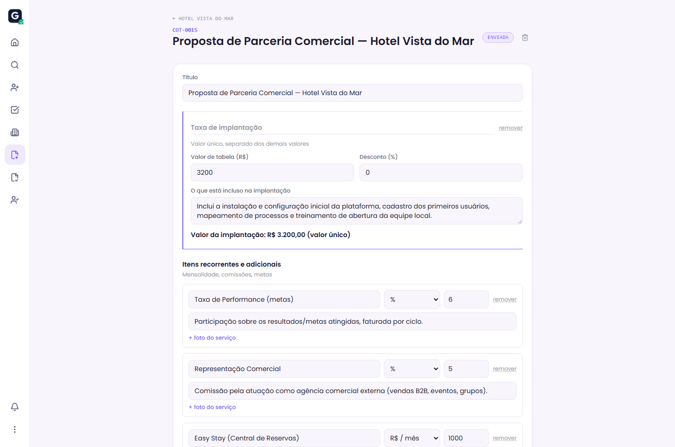Open the tasks checkbox icon in sidebar
The height and width of the screenshot is (447, 675).
pos(15,110)
